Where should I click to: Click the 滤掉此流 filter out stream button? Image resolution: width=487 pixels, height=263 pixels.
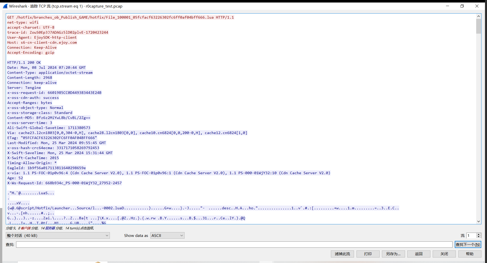pyautogui.click(x=342, y=254)
